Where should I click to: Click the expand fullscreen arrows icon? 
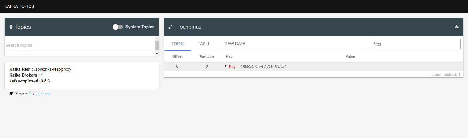pos(171,27)
